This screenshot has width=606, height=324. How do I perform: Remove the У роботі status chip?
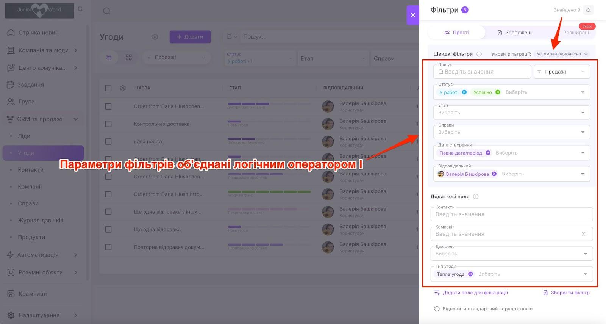click(x=464, y=92)
